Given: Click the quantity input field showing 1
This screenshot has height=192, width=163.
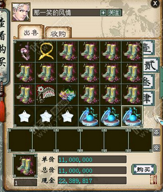Looking at the screenshot, I should point(25,183).
